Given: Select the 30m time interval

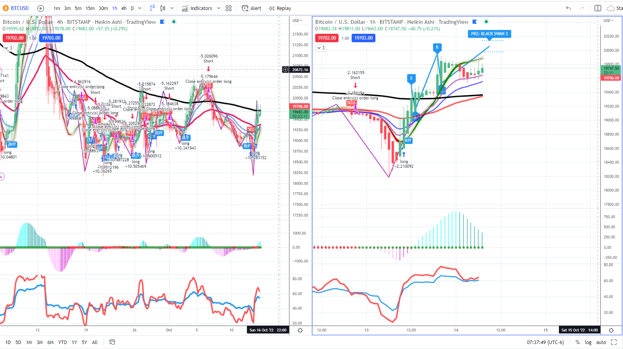Looking at the screenshot, I should pyautogui.click(x=103, y=8).
